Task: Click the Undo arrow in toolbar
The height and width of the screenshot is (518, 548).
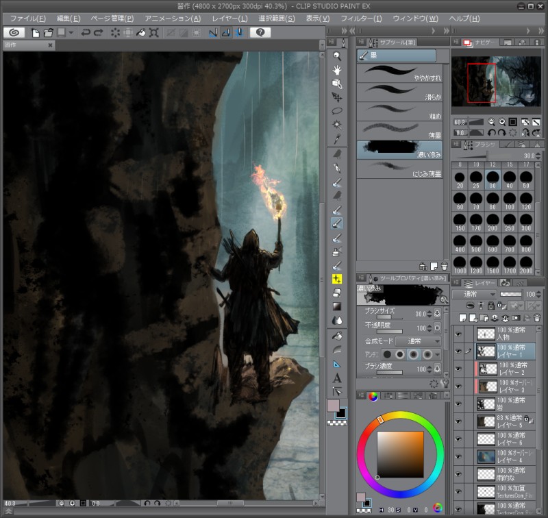Action: tap(86, 32)
